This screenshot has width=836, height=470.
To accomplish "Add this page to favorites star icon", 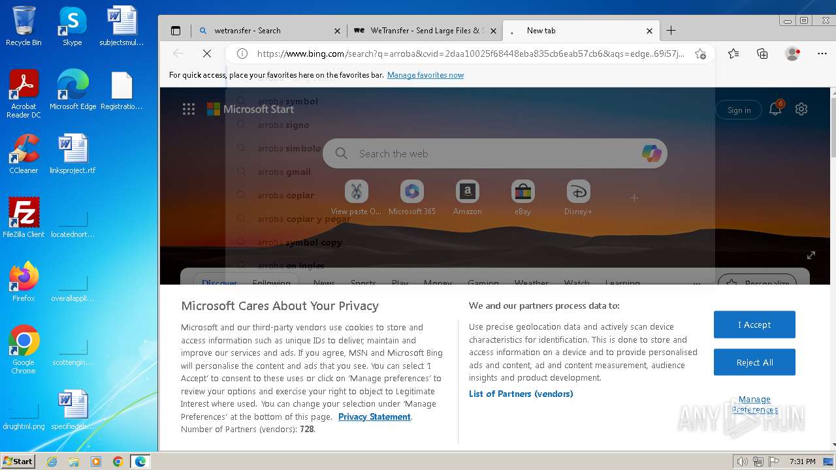I will pos(700,54).
